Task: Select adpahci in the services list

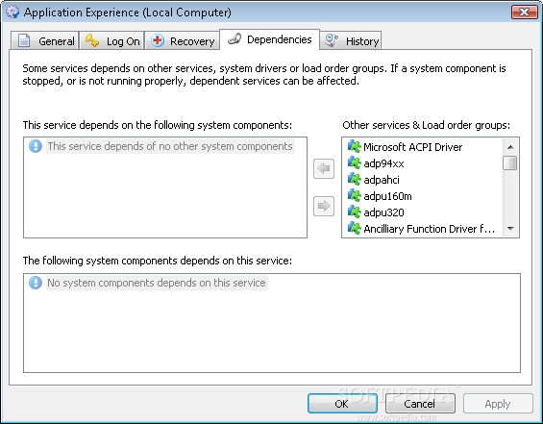Action: tap(382, 180)
